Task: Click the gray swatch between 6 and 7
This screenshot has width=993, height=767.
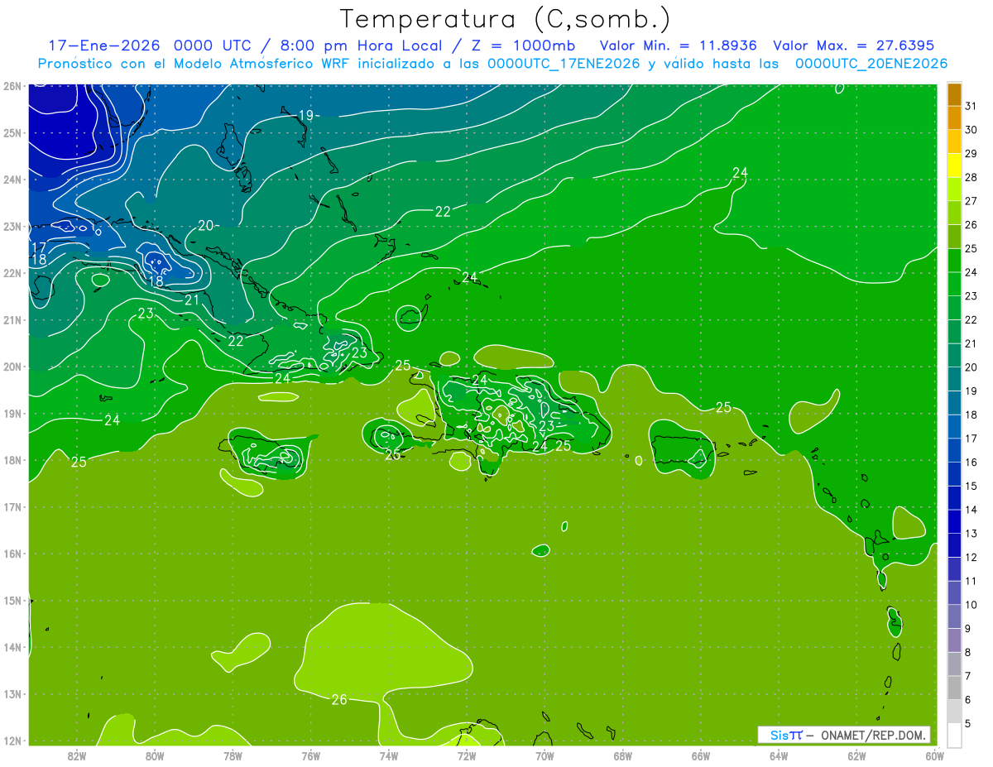Action: 954,688
